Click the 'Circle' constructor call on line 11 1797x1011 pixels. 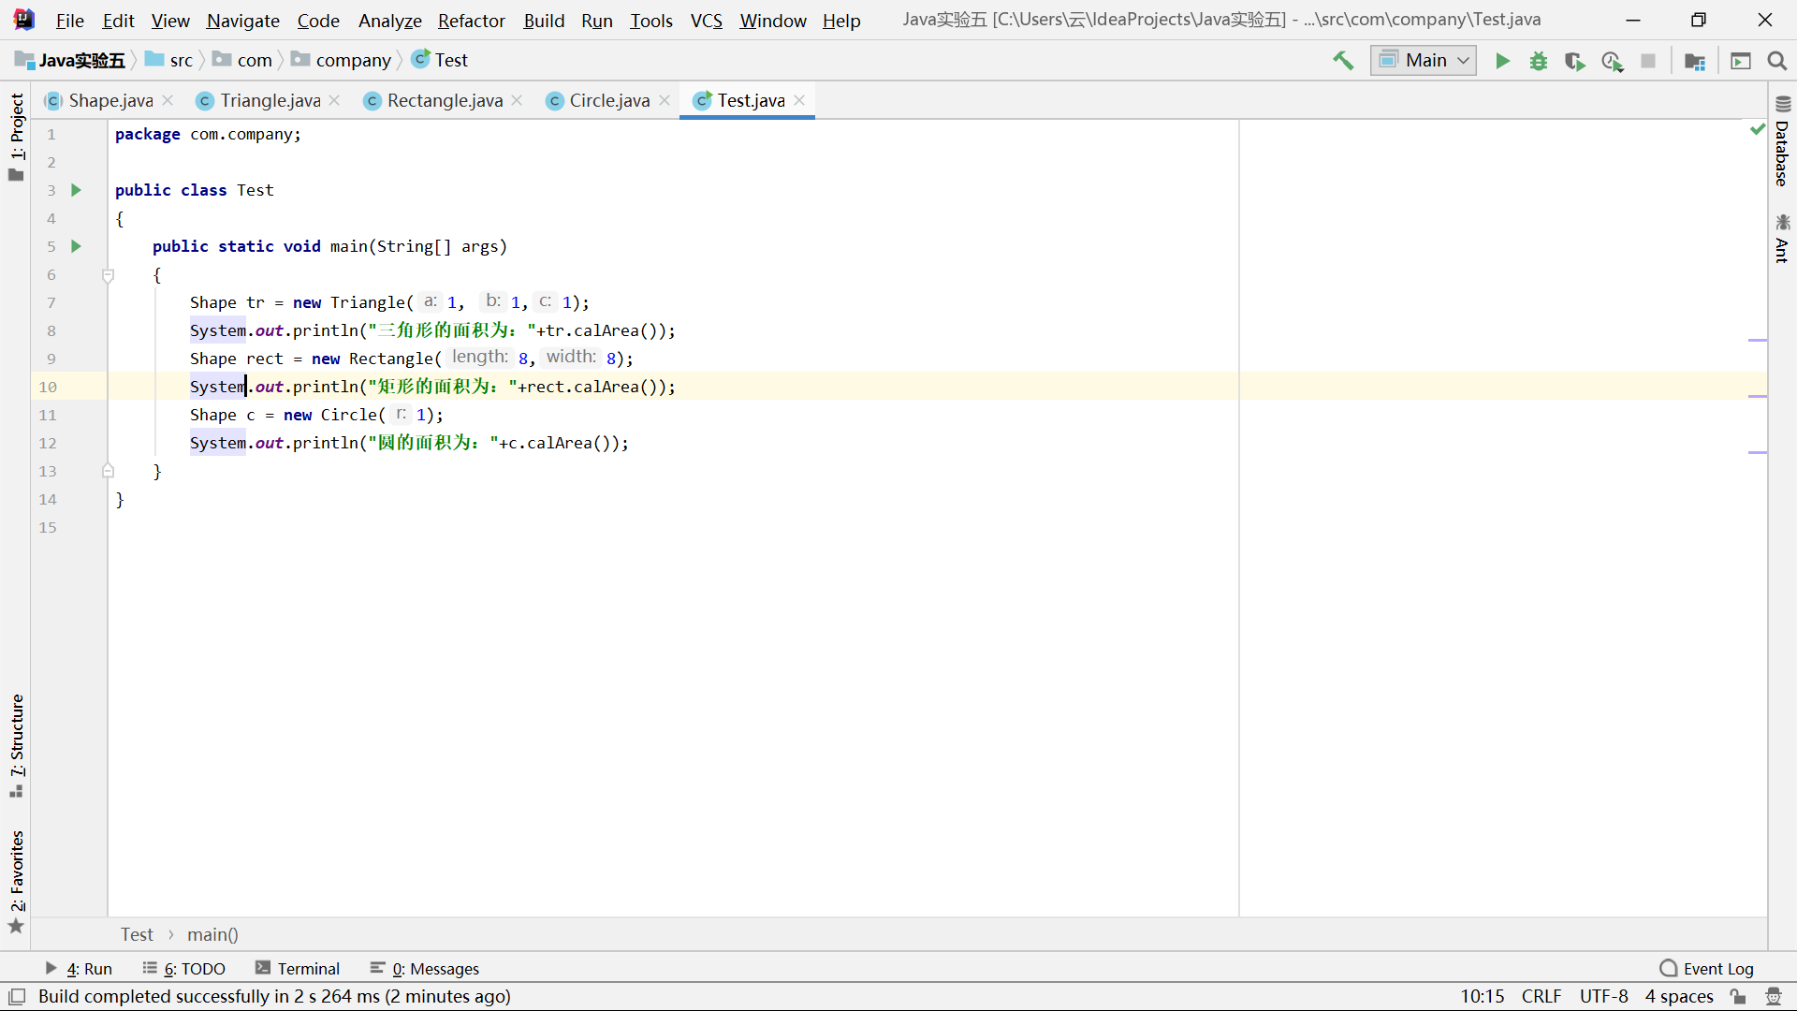[348, 415]
